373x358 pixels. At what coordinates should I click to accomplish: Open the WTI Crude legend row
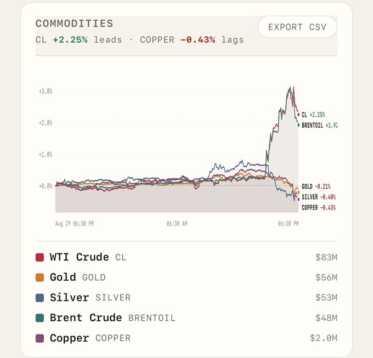coord(187,257)
